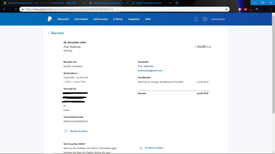This screenshot has width=275, height=154.
Task: Click the extension icon with red X
Action: pyautogui.click(x=251, y=9)
